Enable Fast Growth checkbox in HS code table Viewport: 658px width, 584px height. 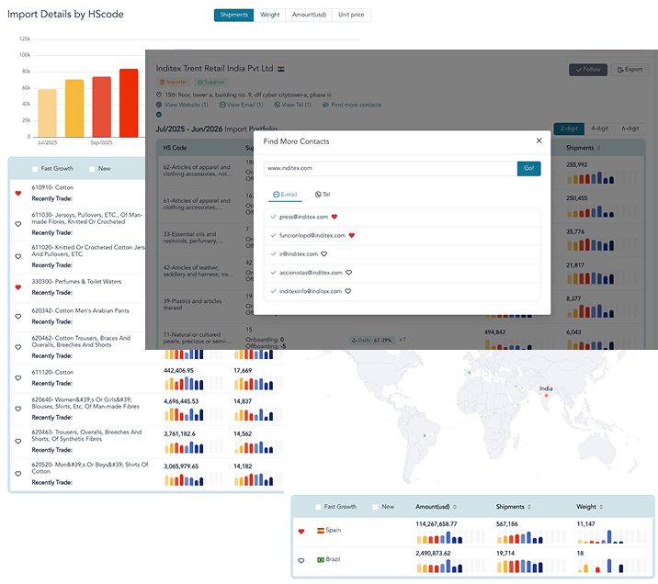click(35, 169)
